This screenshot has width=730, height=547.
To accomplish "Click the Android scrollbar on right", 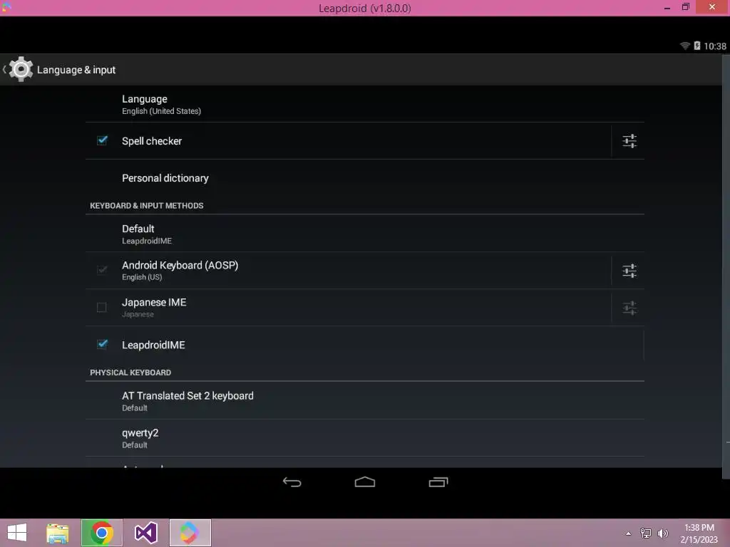I will [x=726, y=265].
